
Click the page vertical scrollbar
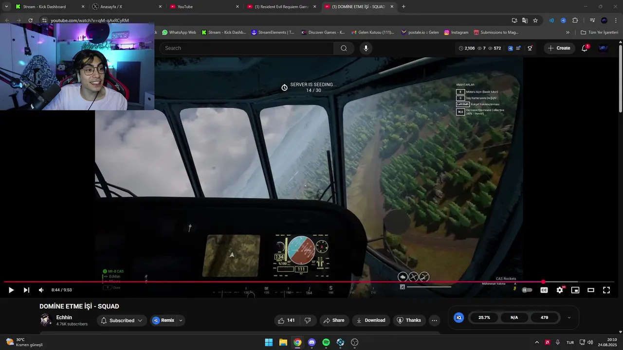(x=621, y=78)
